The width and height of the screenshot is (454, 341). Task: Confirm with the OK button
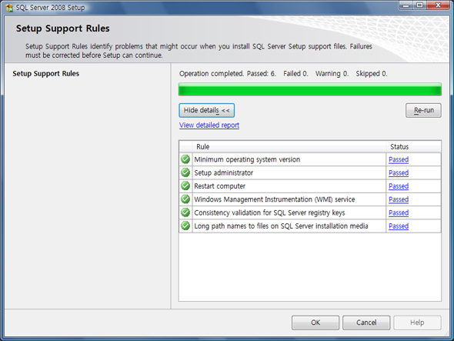click(x=315, y=323)
